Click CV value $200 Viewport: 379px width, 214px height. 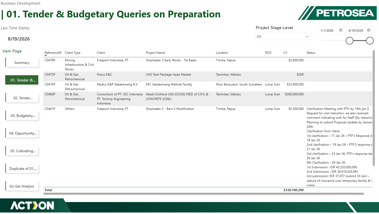click(300, 74)
